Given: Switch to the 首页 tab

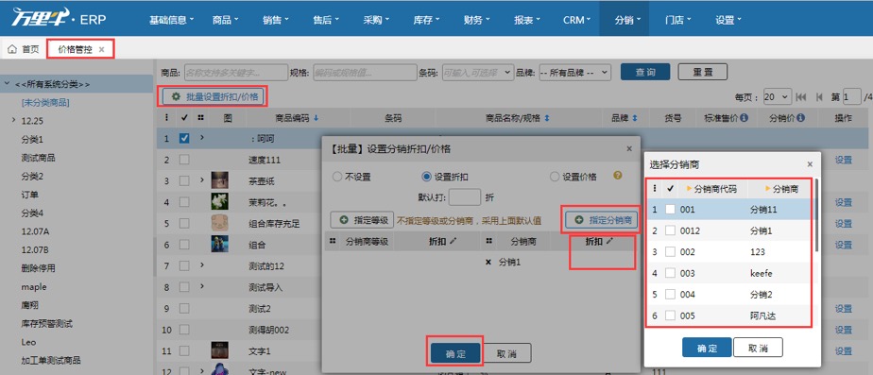Looking at the screenshot, I should 24,49.
